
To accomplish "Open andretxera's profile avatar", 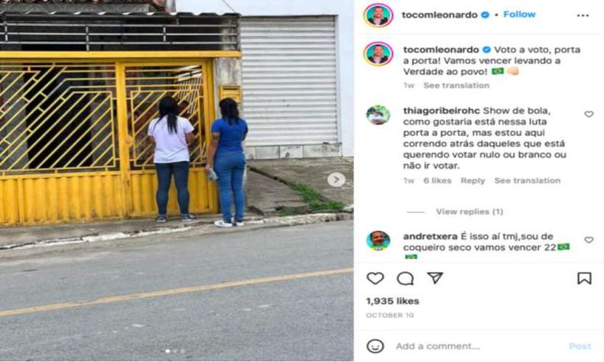I will (x=378, y=241).
